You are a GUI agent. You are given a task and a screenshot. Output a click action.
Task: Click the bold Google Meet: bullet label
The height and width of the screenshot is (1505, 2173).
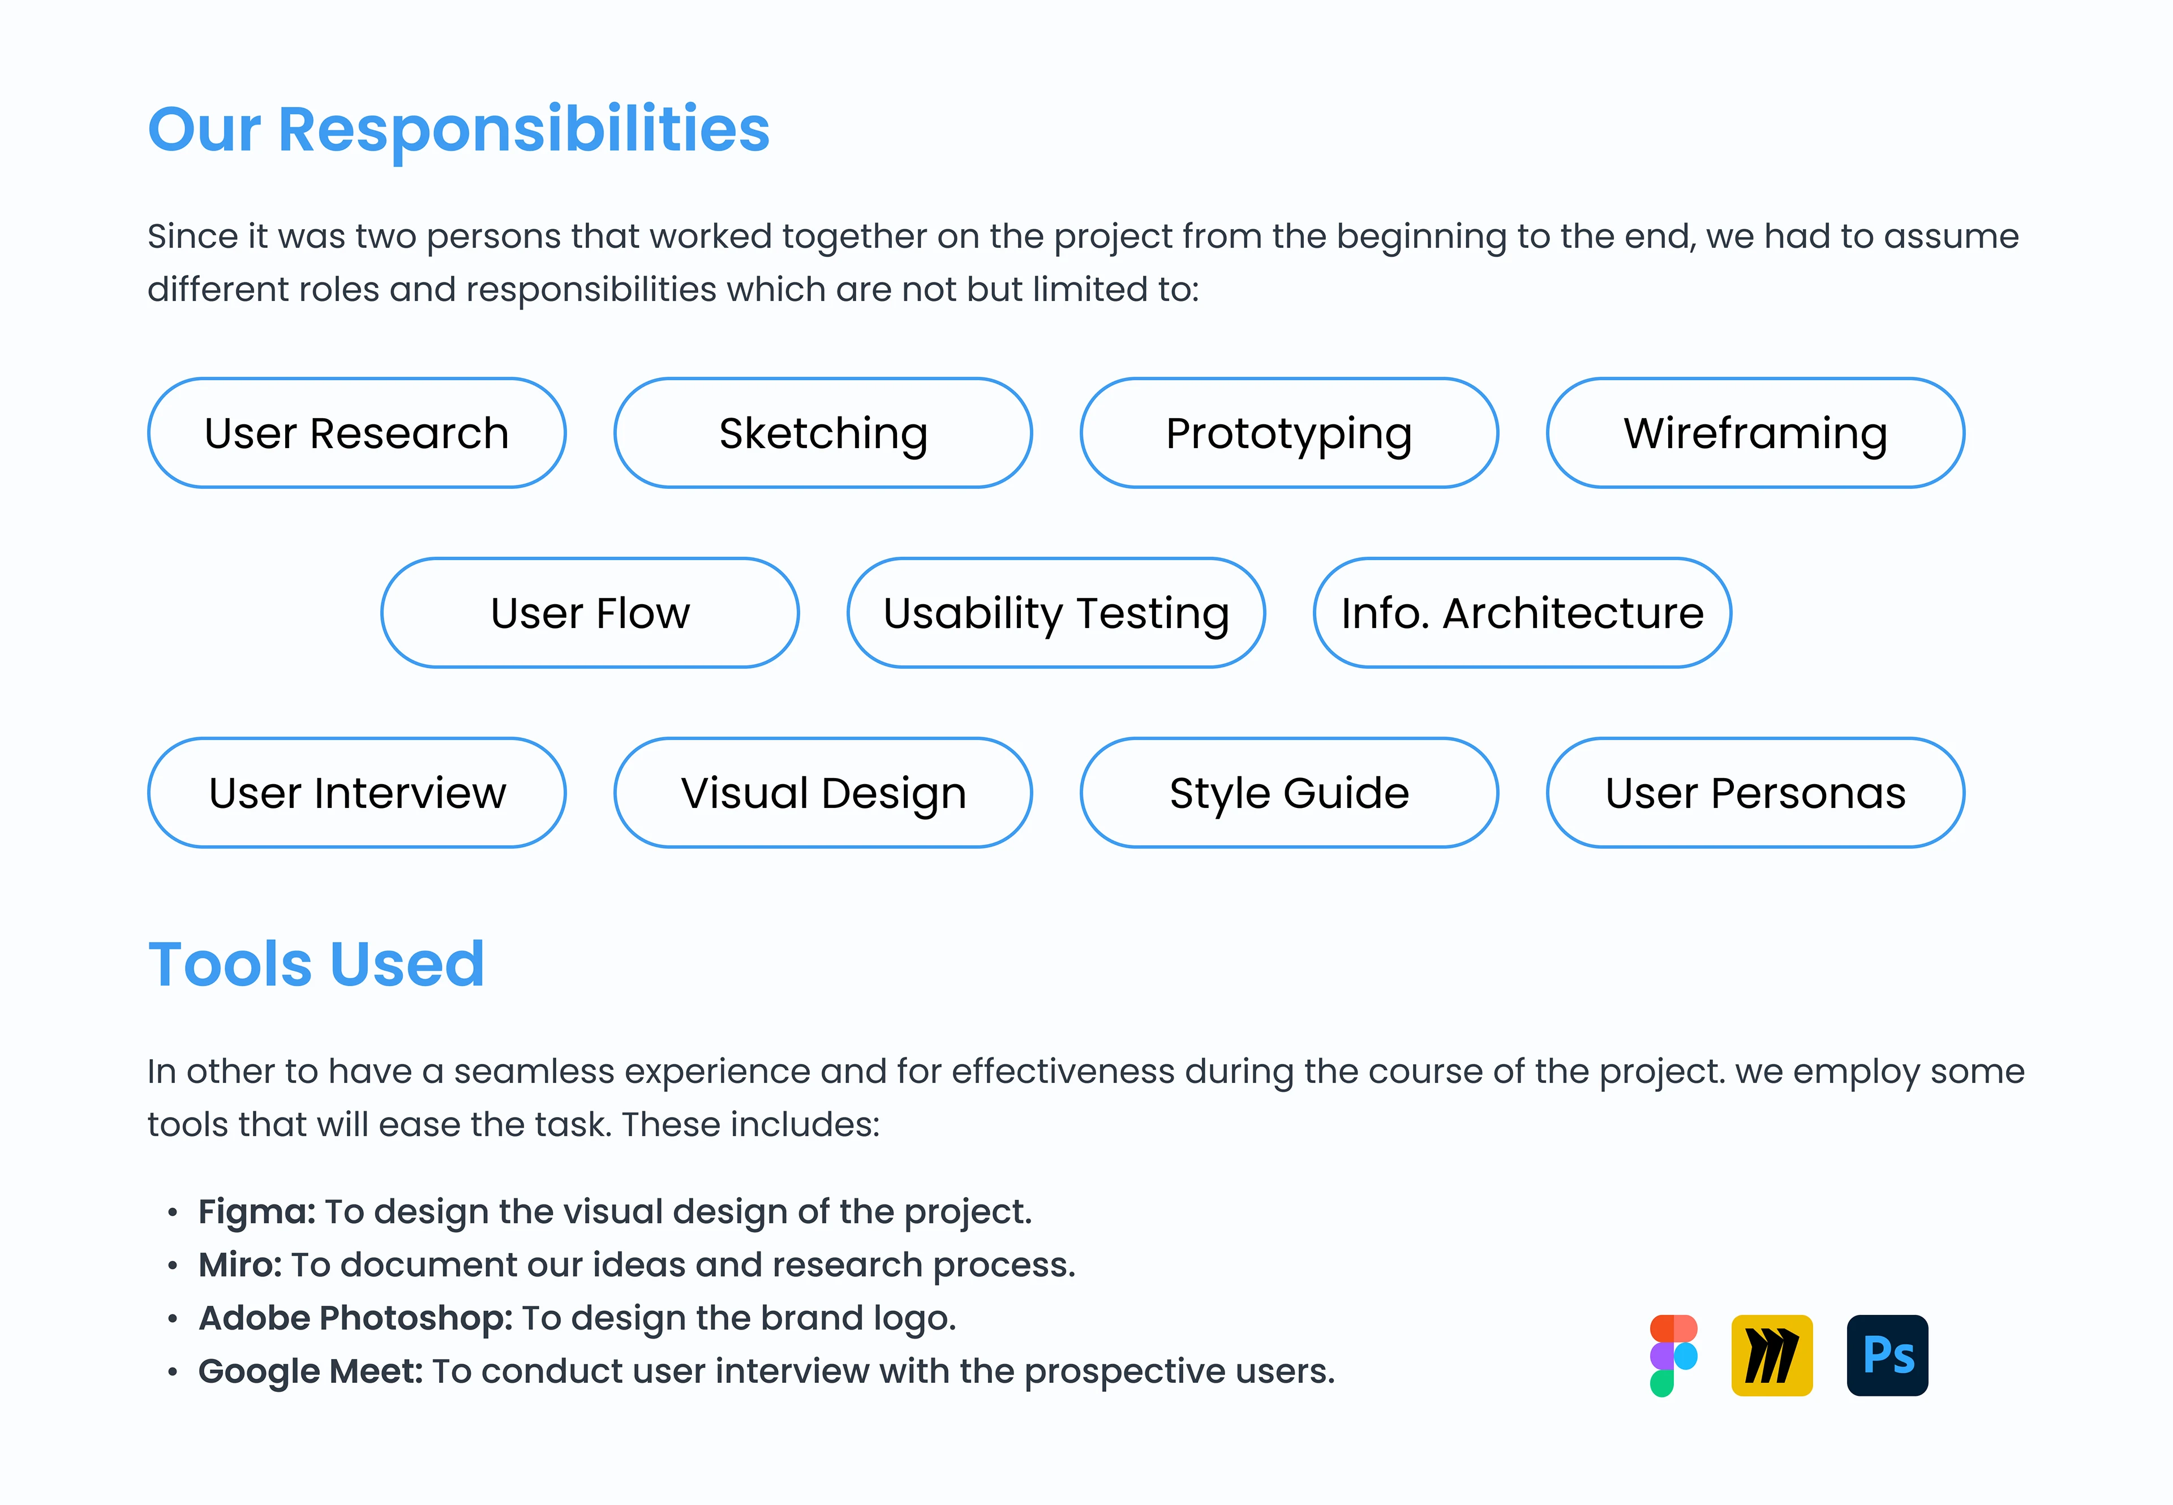[310, 1372]
